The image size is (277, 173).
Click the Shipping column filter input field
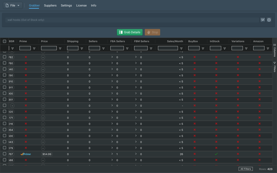coord(72,48)
